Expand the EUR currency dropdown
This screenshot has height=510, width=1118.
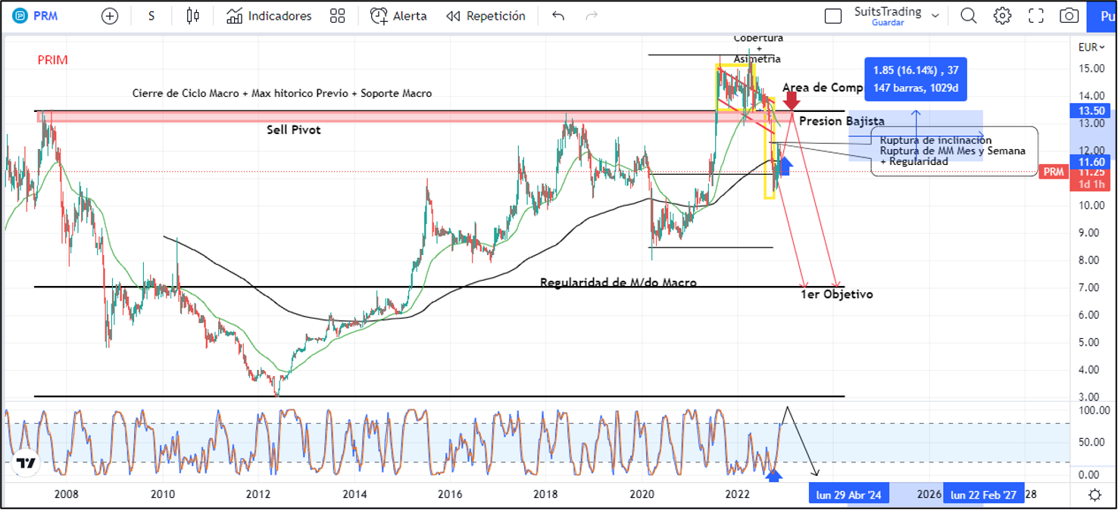[x=1091, y=47]
